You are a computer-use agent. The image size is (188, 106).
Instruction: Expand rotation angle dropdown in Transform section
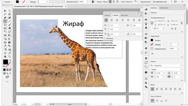163,29
